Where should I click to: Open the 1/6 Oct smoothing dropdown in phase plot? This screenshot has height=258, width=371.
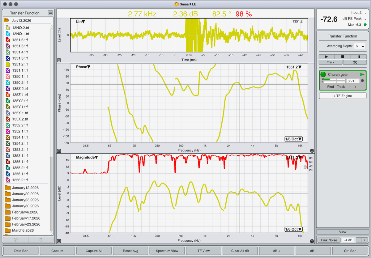tap(293, 139)
